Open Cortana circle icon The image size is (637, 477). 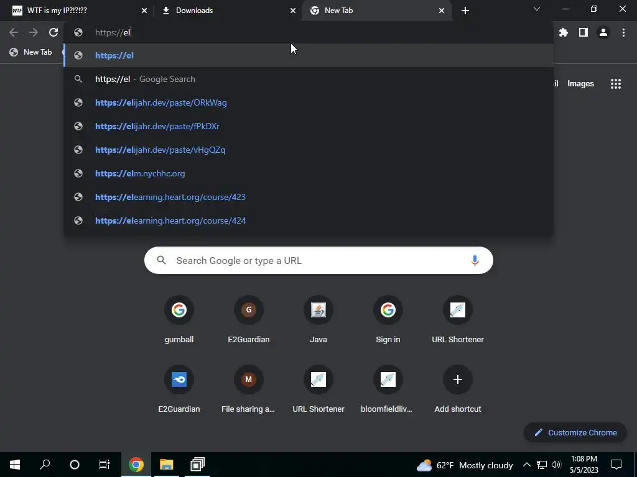tap(75, 465)
